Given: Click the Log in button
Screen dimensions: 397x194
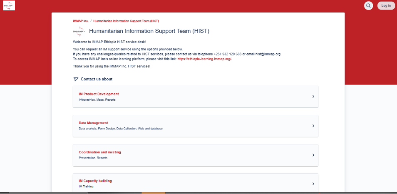Looking at the screenshot, I should [x=386, y=5].
